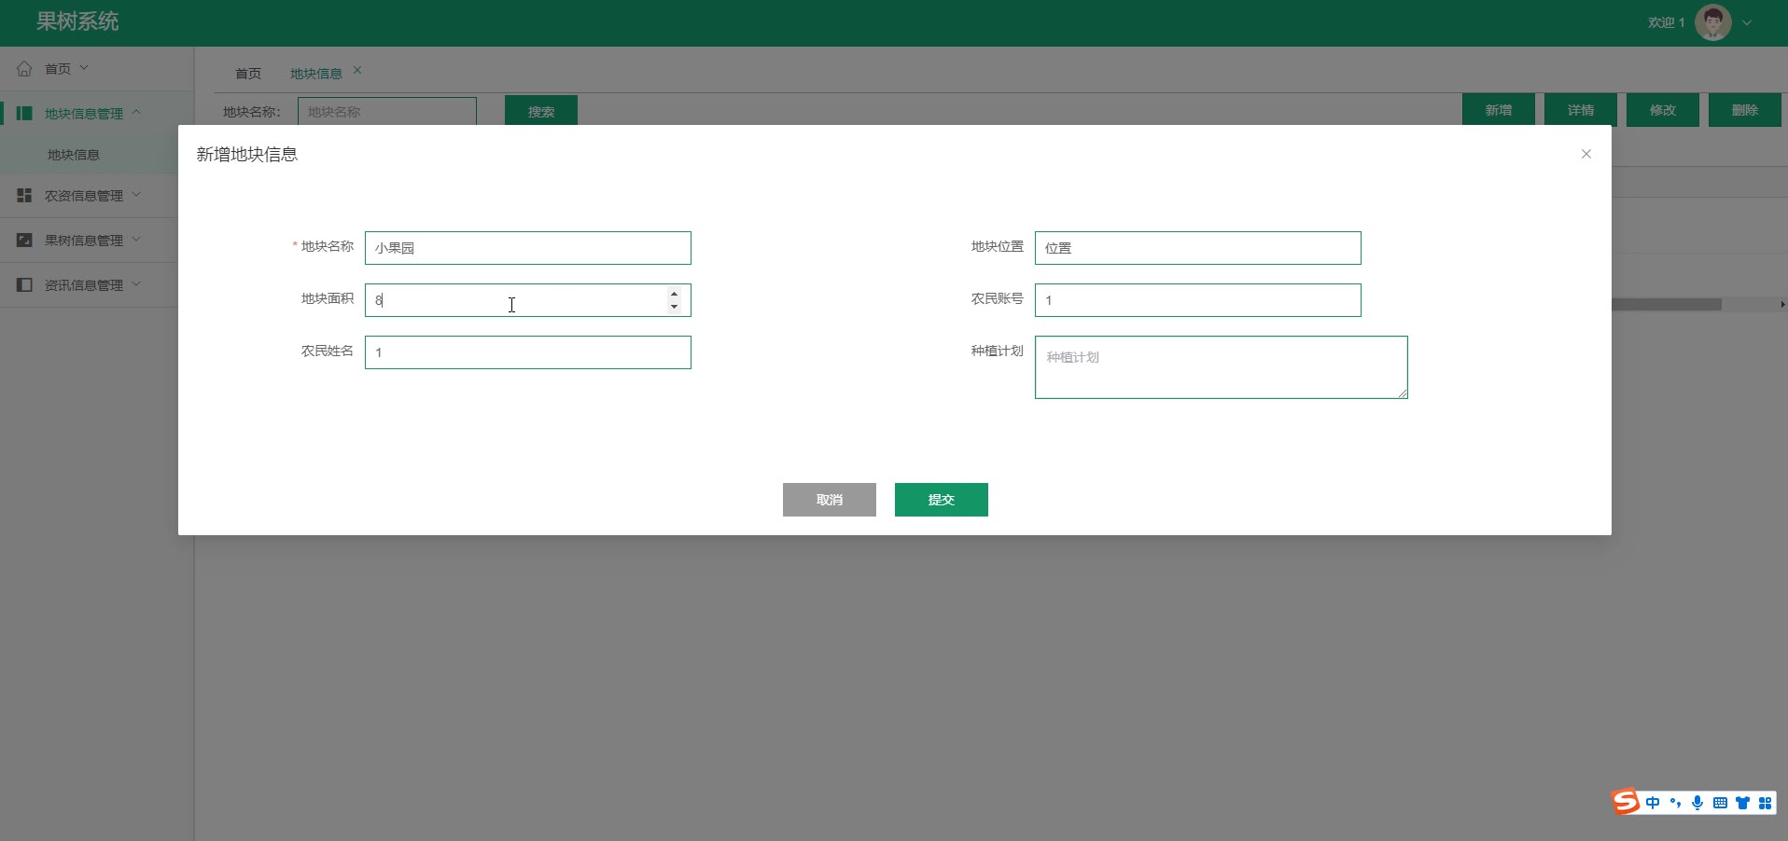Click the 删除 delete button
Viewport: 1788px width, 841px height.
pyautogui.click(x=1745, y=110)
